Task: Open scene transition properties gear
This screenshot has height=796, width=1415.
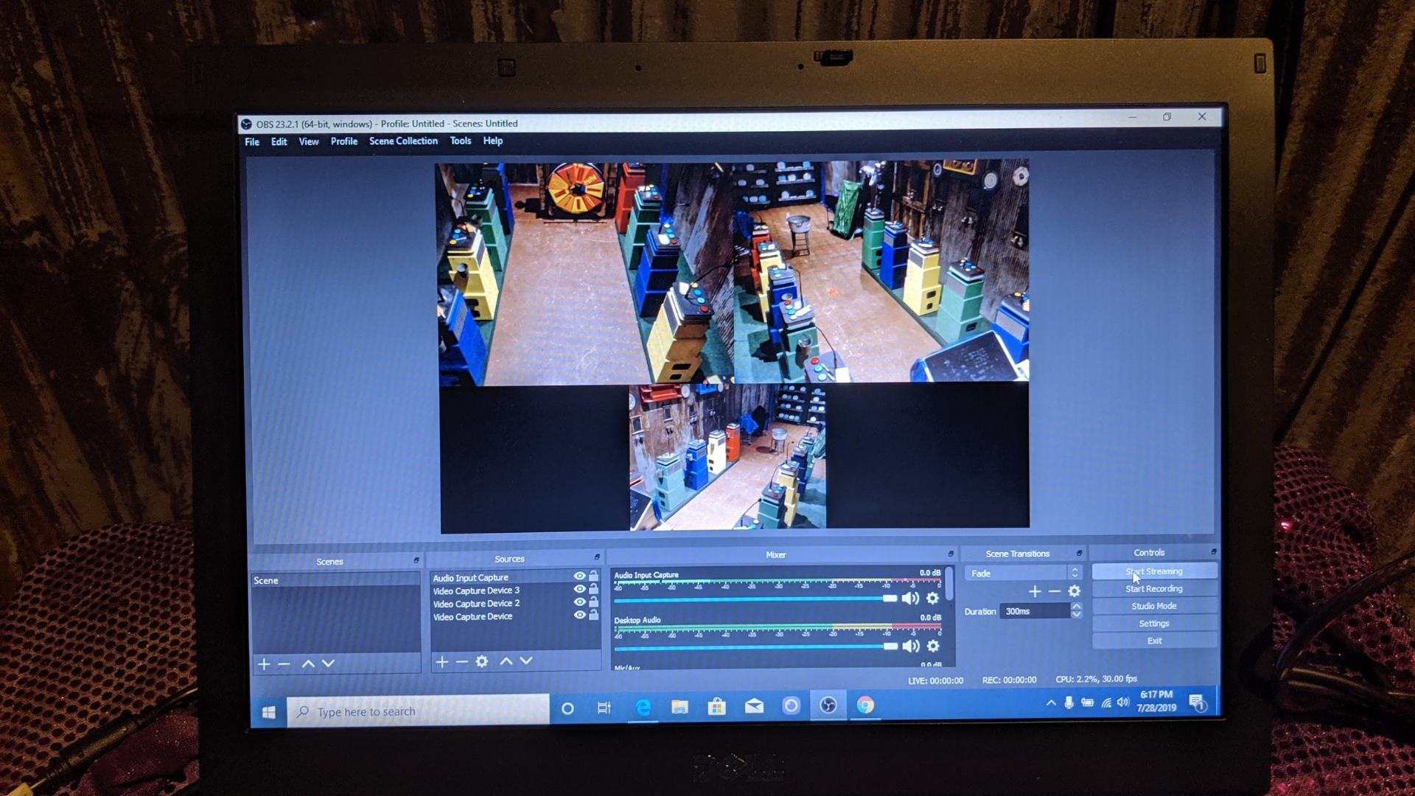Action: point(1075,591)
